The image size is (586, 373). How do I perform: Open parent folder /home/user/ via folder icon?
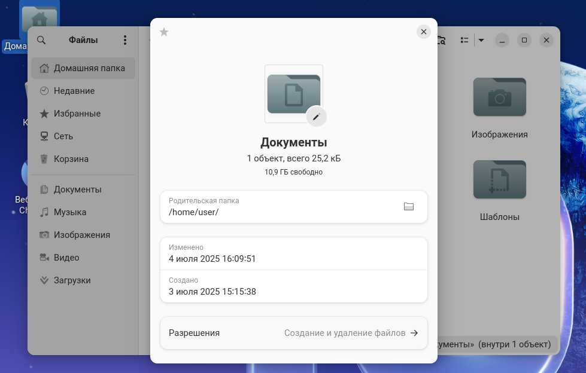[409, 207]
